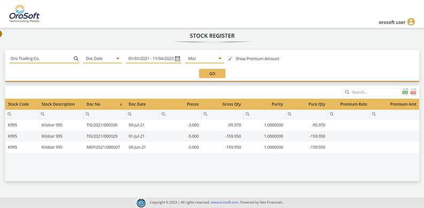
Task: Open the XAU metal dropdown
Action: 205,59
